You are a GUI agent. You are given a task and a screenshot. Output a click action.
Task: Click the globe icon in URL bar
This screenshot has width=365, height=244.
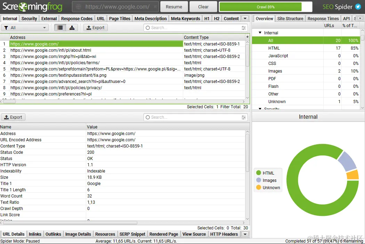point(79,7)
